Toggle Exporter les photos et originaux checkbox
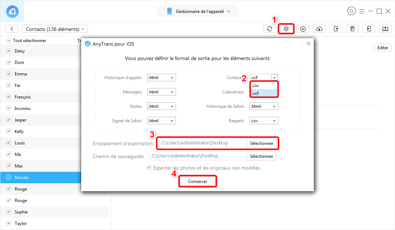Image resolution: width=395 pixels, height=230 pixels. (149, 168)
